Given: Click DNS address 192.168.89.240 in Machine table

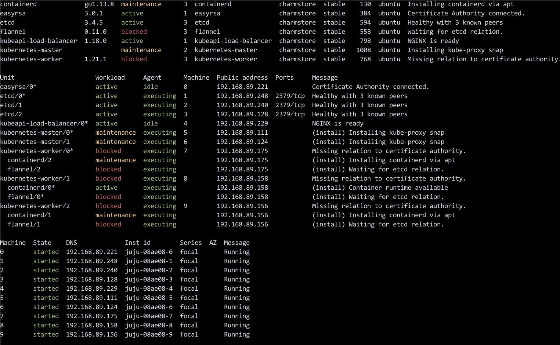Looking at the screenshot, I should tap(92, 270).
